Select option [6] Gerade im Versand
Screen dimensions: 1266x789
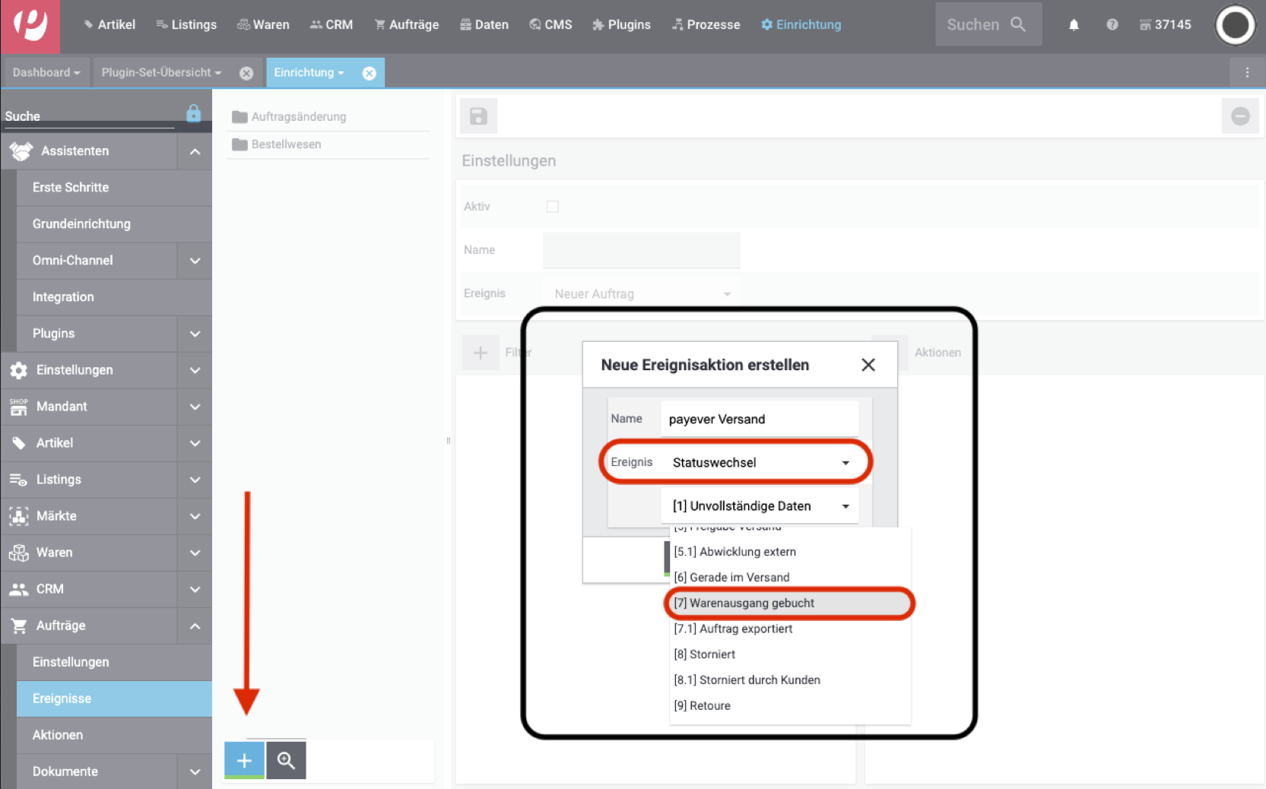coord(789,578)
